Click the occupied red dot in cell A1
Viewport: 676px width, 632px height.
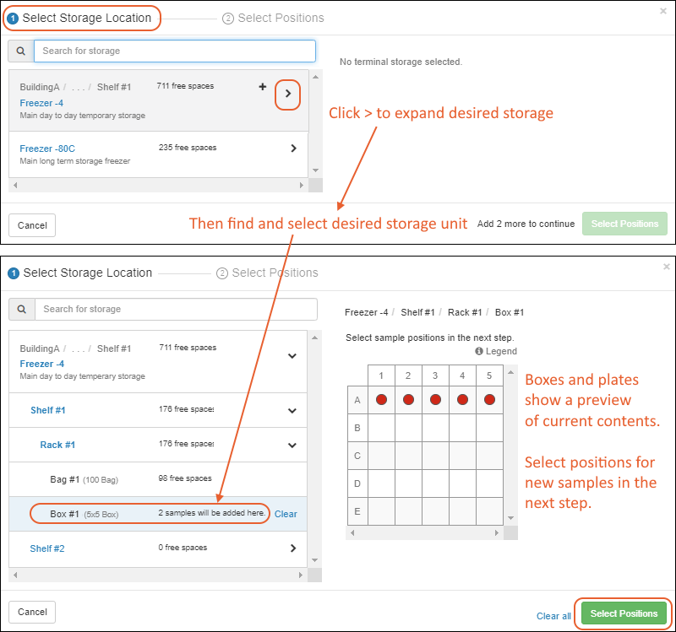coord(381,400)
